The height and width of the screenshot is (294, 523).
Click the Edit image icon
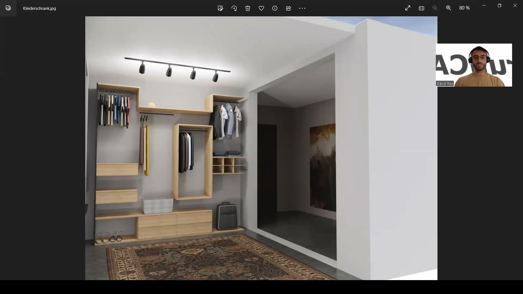tap(220, 8)
